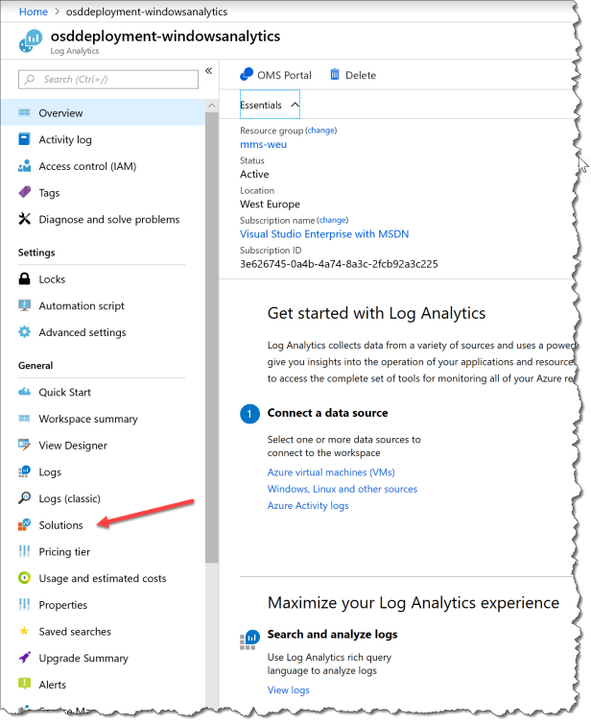Click the Properties icon
The width and height of the screenshot is (591, 725).
point(24,604)
